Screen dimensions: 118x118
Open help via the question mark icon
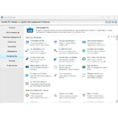pyautogui.click(x=116, y=22)
